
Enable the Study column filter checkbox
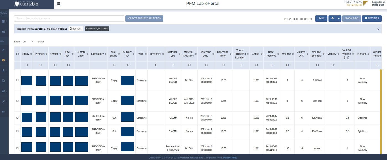[x=26, y=65]
